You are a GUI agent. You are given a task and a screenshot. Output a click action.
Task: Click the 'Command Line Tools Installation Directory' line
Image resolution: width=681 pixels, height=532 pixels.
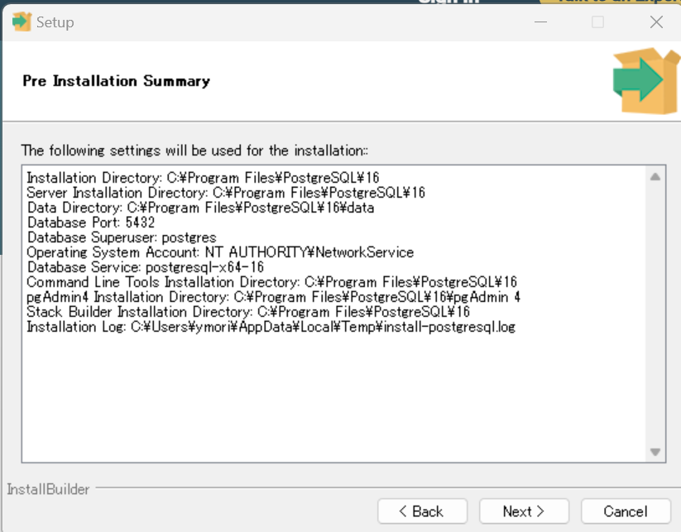272,282
